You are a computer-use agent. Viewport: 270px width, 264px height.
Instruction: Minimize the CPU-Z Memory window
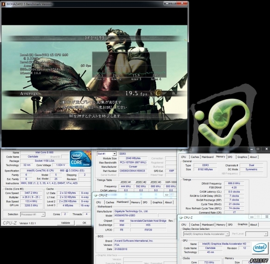coord(251,149)
